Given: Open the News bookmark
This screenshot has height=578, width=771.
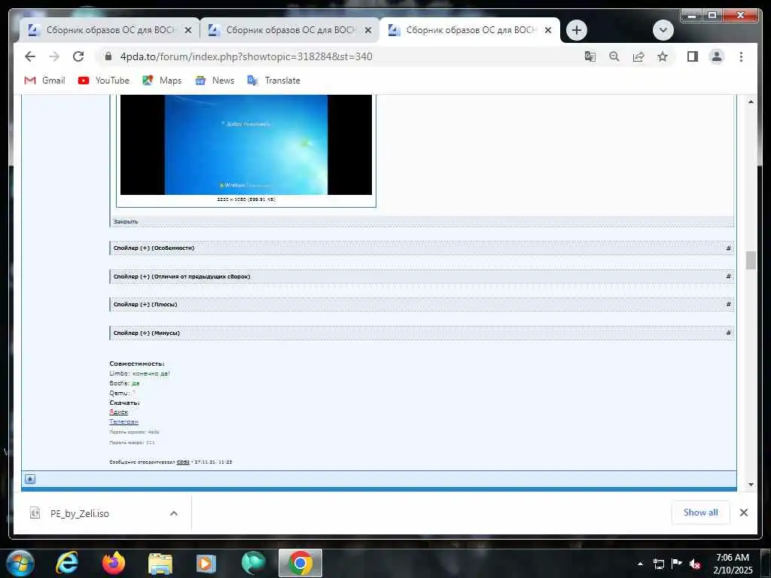Looking at the screenshot, I should [x=215, y=80].
